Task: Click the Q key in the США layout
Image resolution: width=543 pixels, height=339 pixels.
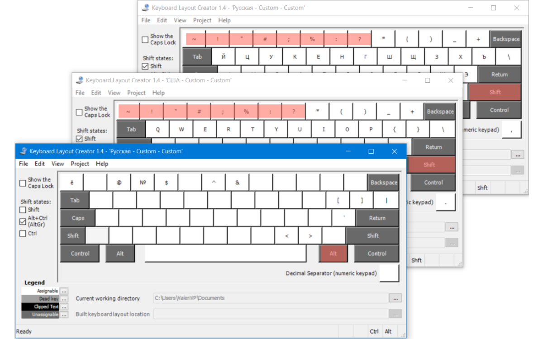Action: 158,129
